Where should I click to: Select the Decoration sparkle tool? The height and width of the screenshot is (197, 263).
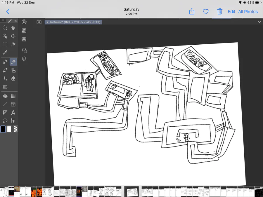coord(5,79)
